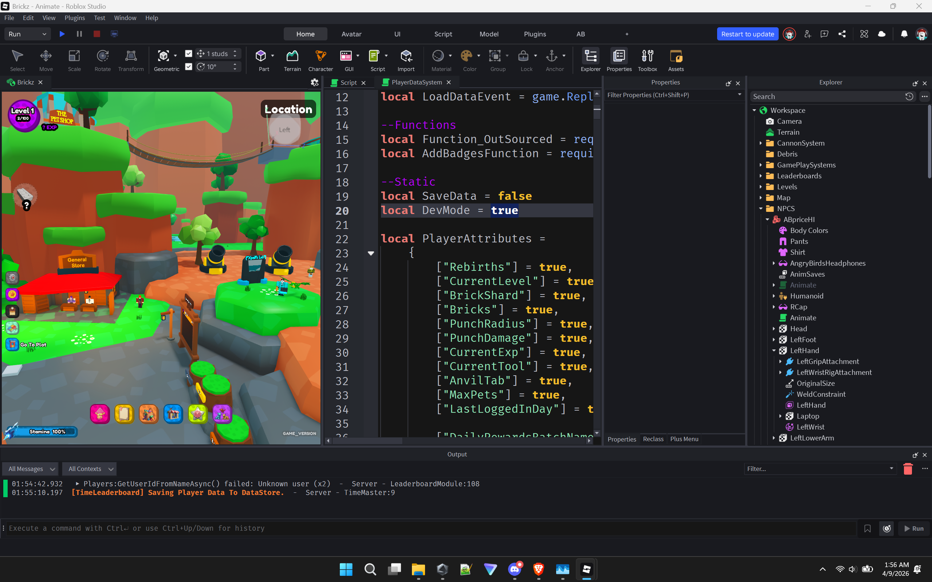Image resolution: width=932 pixels, height=582 pixels.
Task: Switch to the Avatar ribbon tab
Action: point(351,34)
